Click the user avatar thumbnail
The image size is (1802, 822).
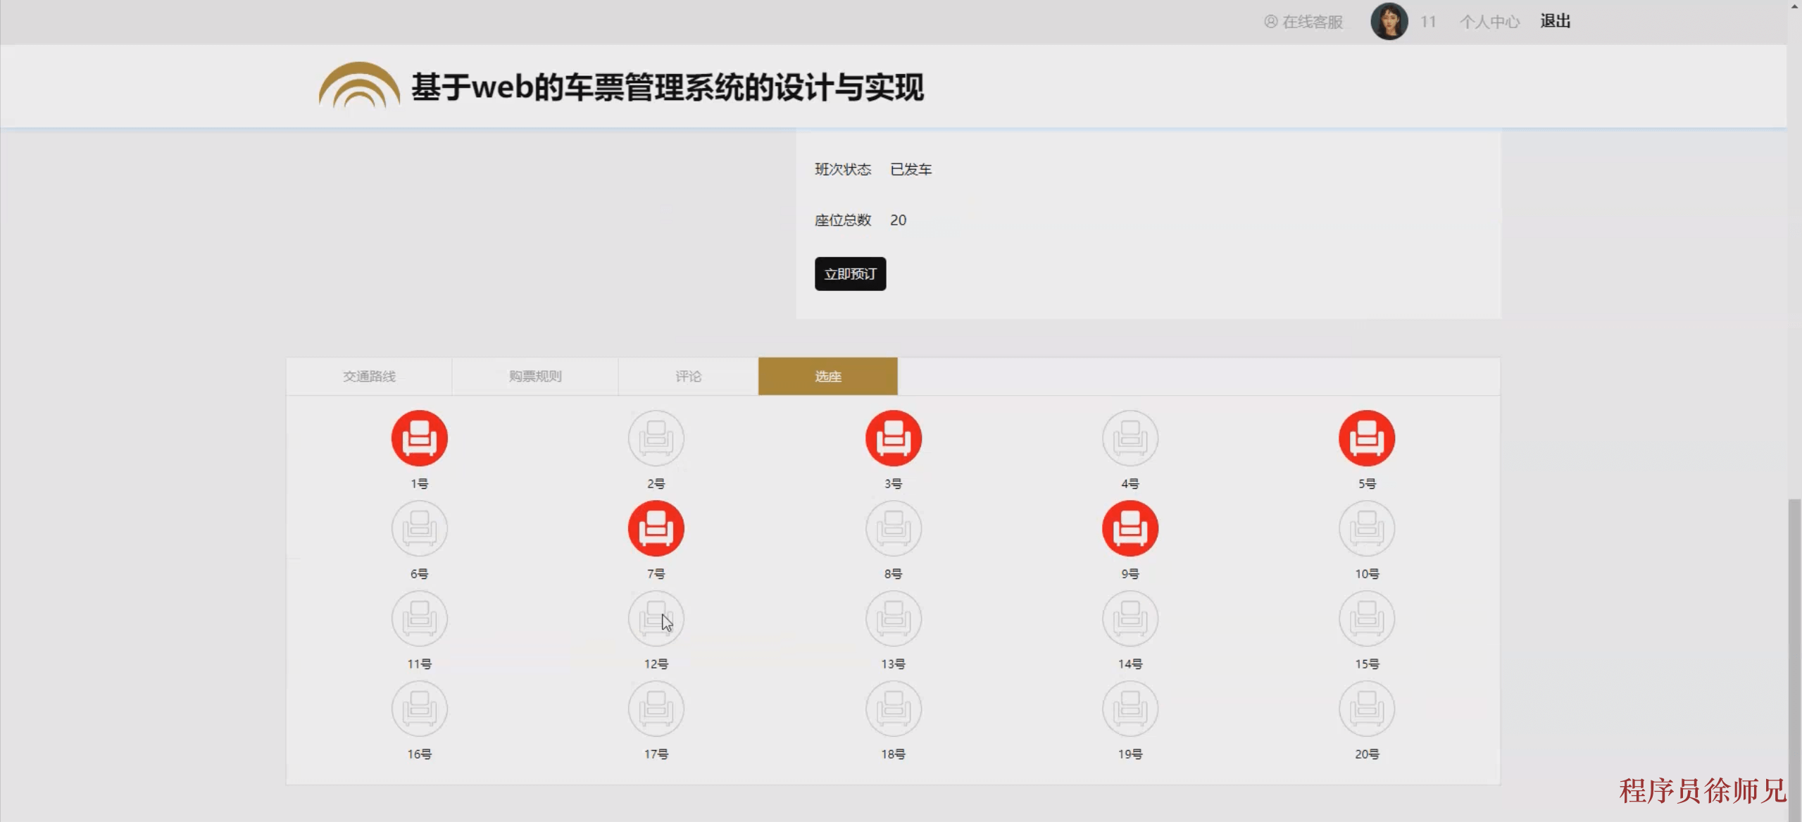(1389, 21)
